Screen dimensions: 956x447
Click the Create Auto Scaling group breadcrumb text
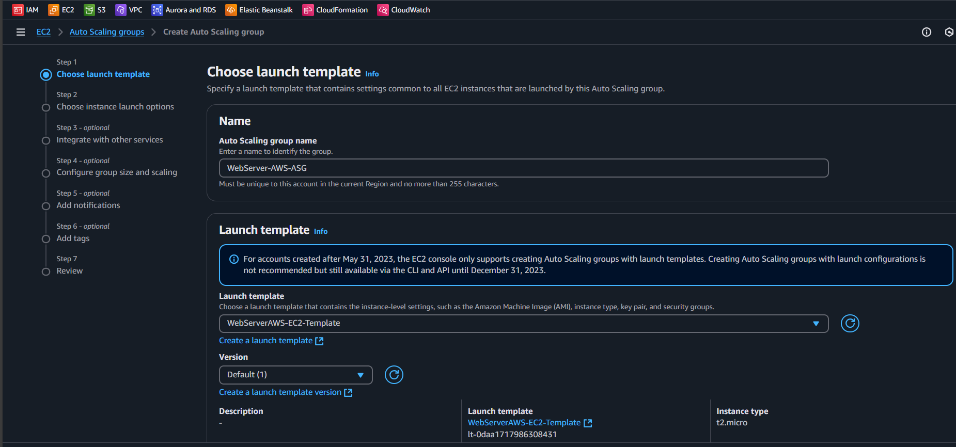click(214, 32)
